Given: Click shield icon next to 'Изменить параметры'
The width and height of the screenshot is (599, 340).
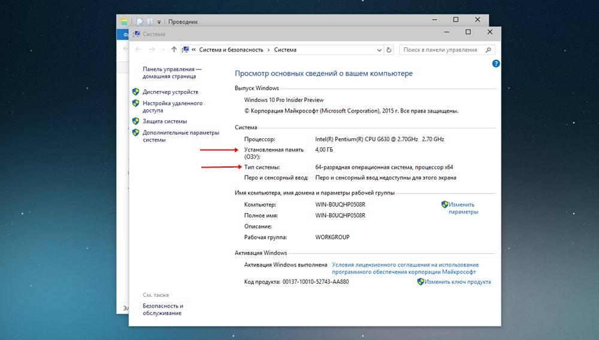Looking at the screenshot, I should [x=444, y=205].
